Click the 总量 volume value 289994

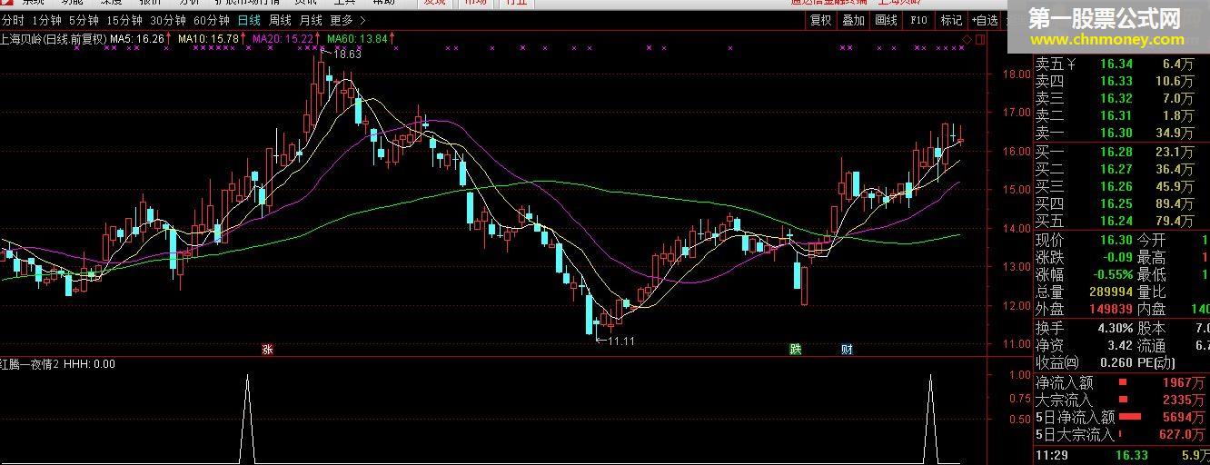(1109, 292)
